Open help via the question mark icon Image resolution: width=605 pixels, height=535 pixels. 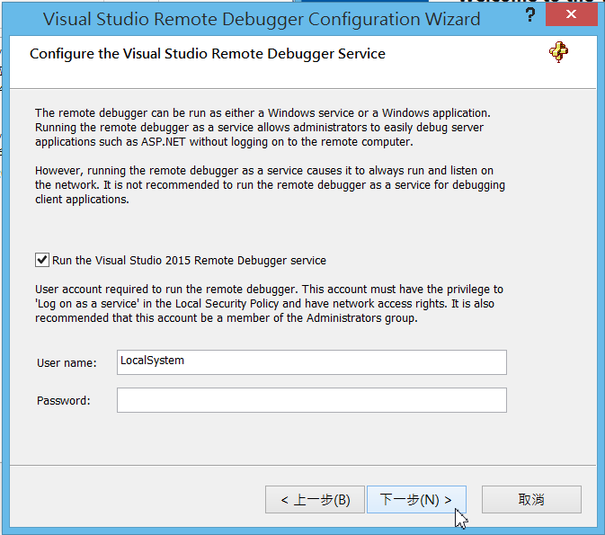click(530, 15)
